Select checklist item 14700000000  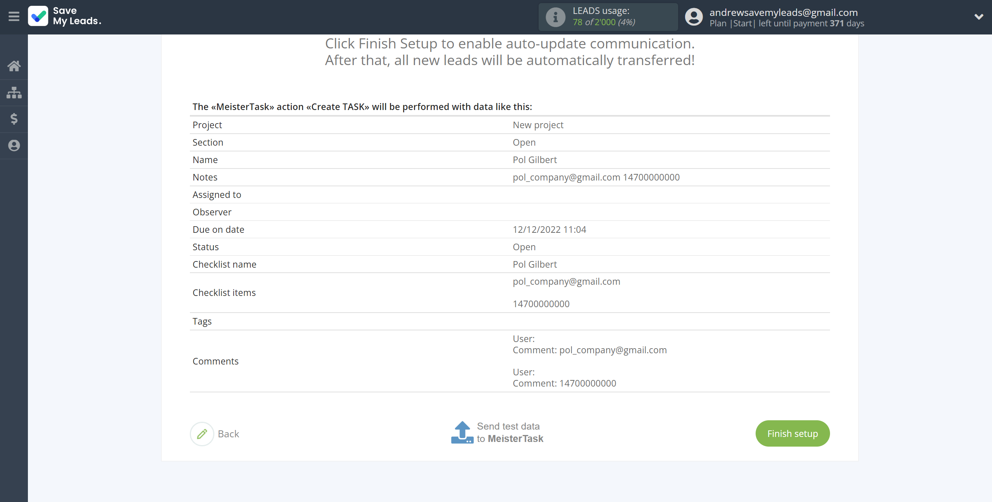point(541,304)
